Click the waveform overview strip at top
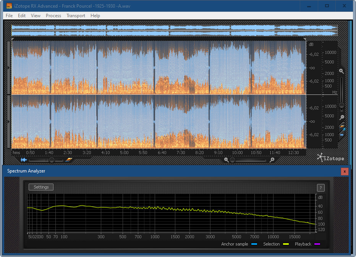 tap(174, 31)
